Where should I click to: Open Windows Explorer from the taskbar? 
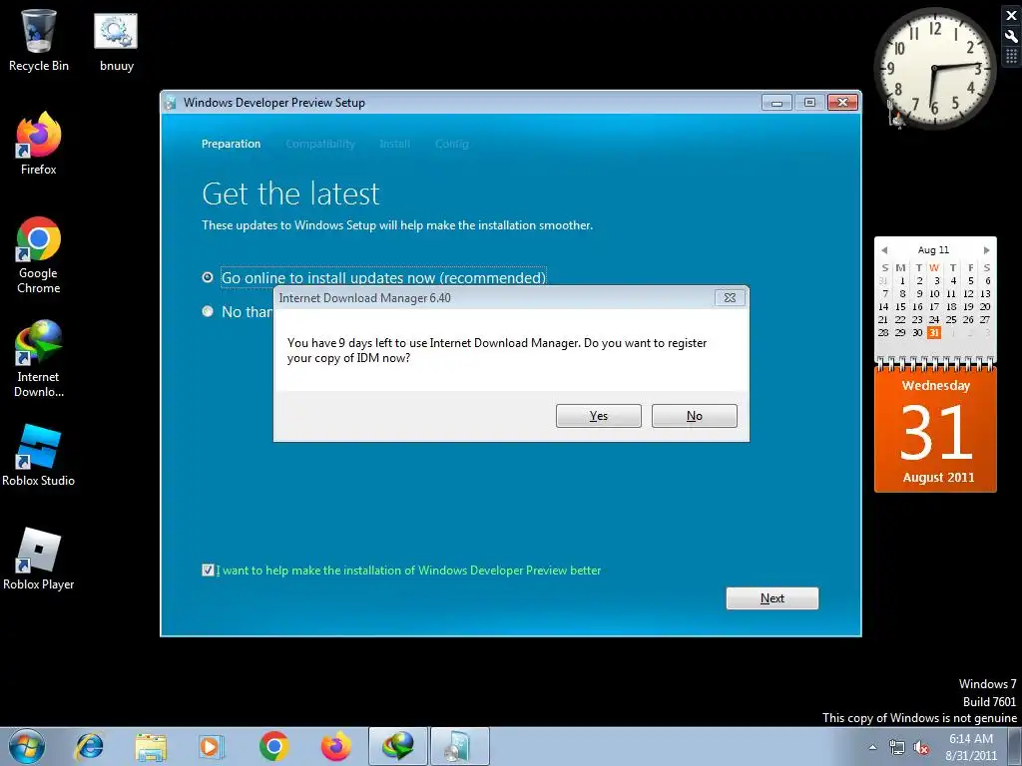point(151,746)
